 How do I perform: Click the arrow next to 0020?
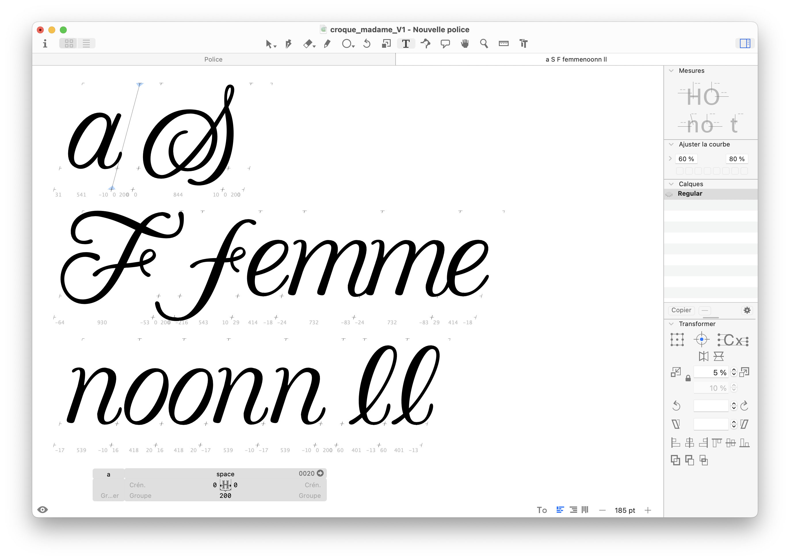320,473
